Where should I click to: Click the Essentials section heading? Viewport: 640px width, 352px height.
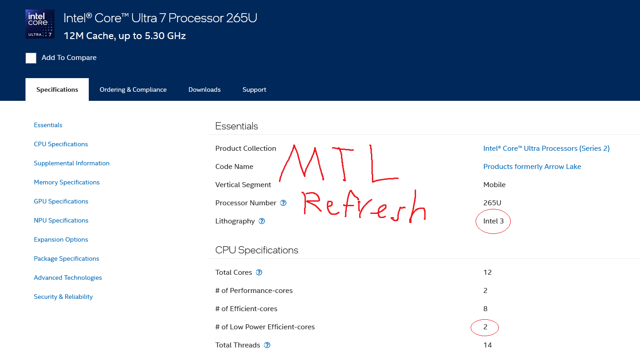[x=237, y=126]
